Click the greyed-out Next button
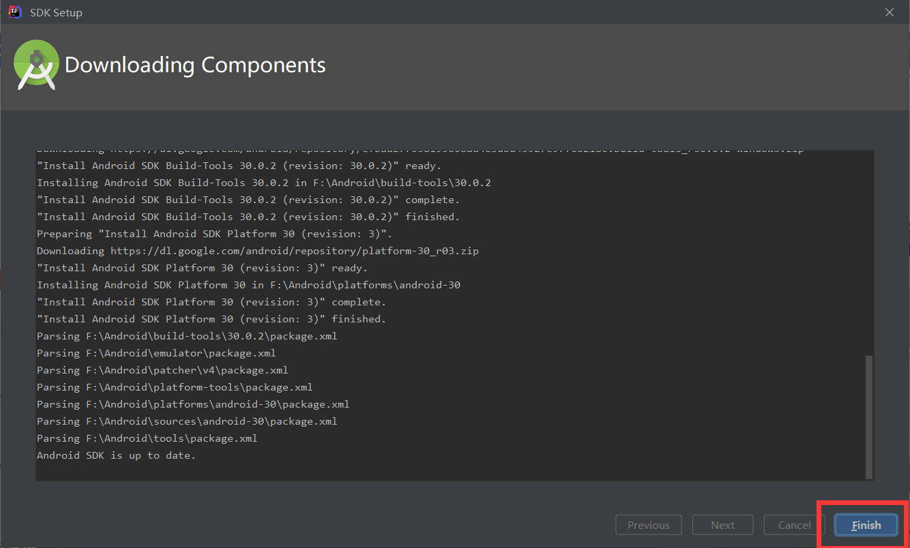The height and width of the screenshot is (548, 910). click(722, 525)
